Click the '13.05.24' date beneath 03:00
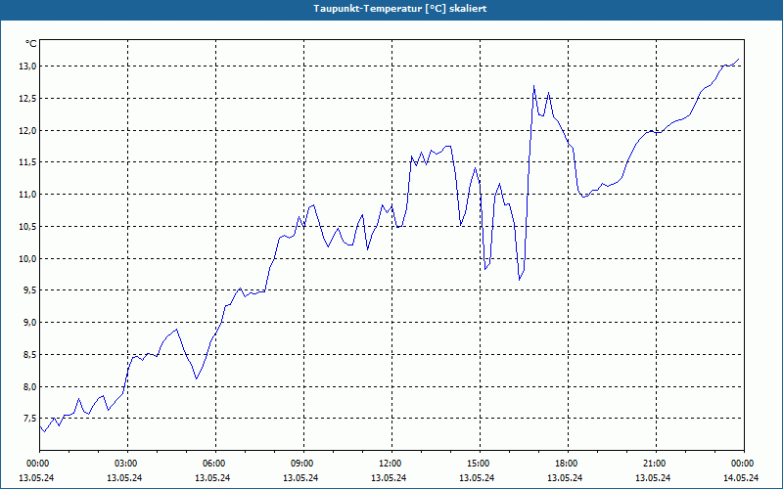783x489 pixels. coord(124,477)
